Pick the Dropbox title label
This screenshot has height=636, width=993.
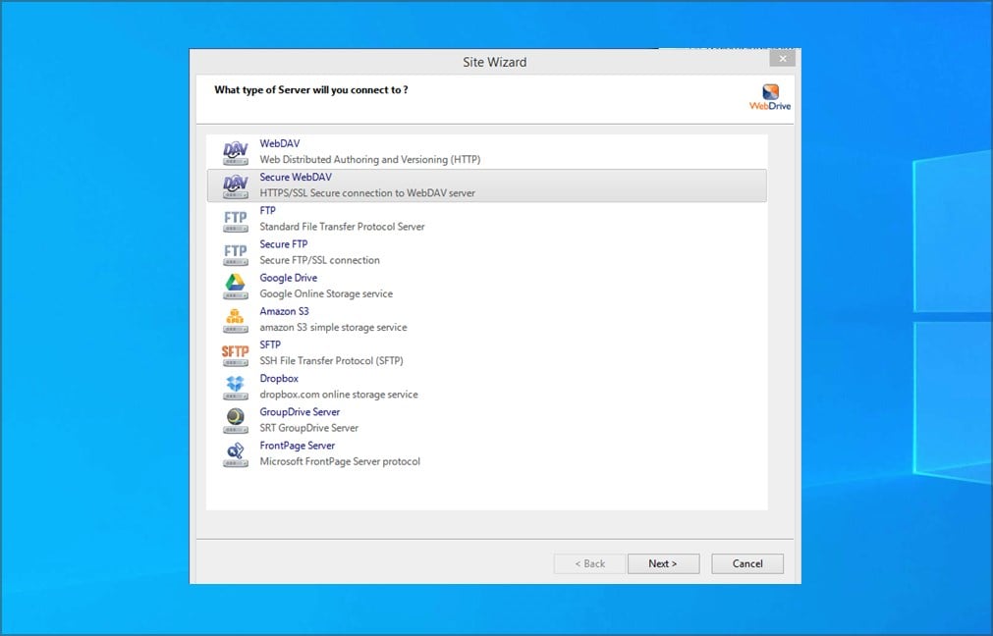(x=279, y=379)
